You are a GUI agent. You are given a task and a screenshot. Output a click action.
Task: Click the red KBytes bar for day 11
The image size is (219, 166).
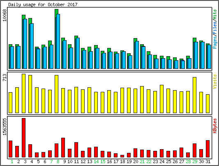click(x=76, y=150)
